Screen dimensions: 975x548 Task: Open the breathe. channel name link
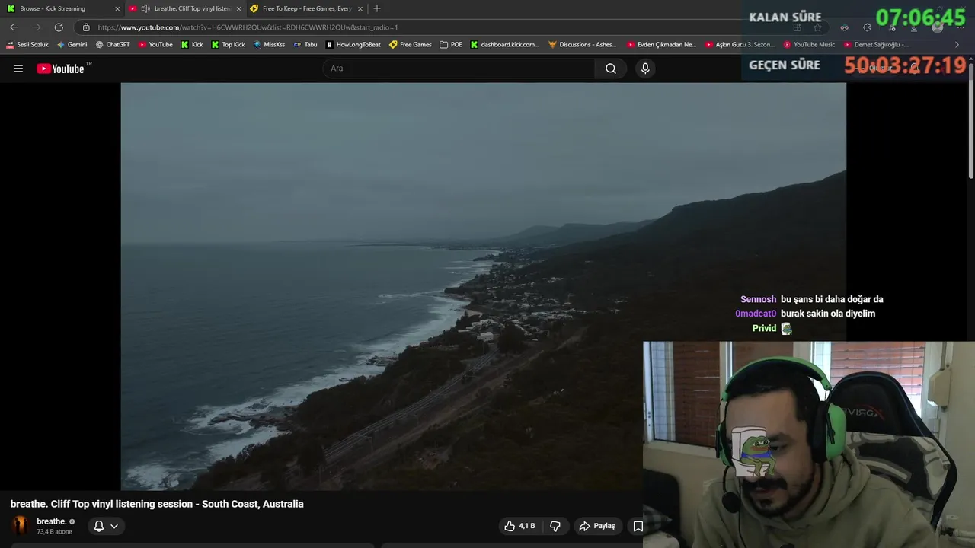52,521
